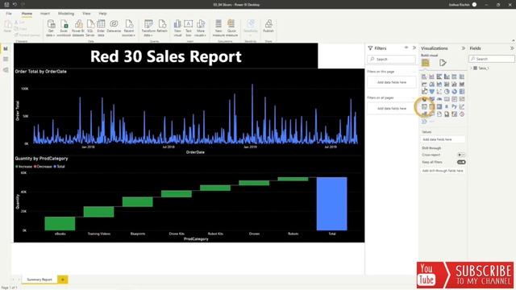Screen dimensions: 516x290
Task: Create a Quick measure
Action: (231, 28)
